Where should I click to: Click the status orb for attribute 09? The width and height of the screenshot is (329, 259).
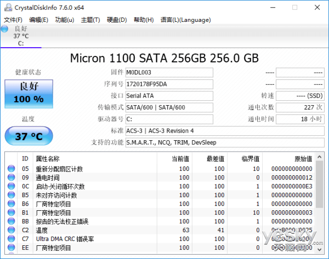point(11,177)
